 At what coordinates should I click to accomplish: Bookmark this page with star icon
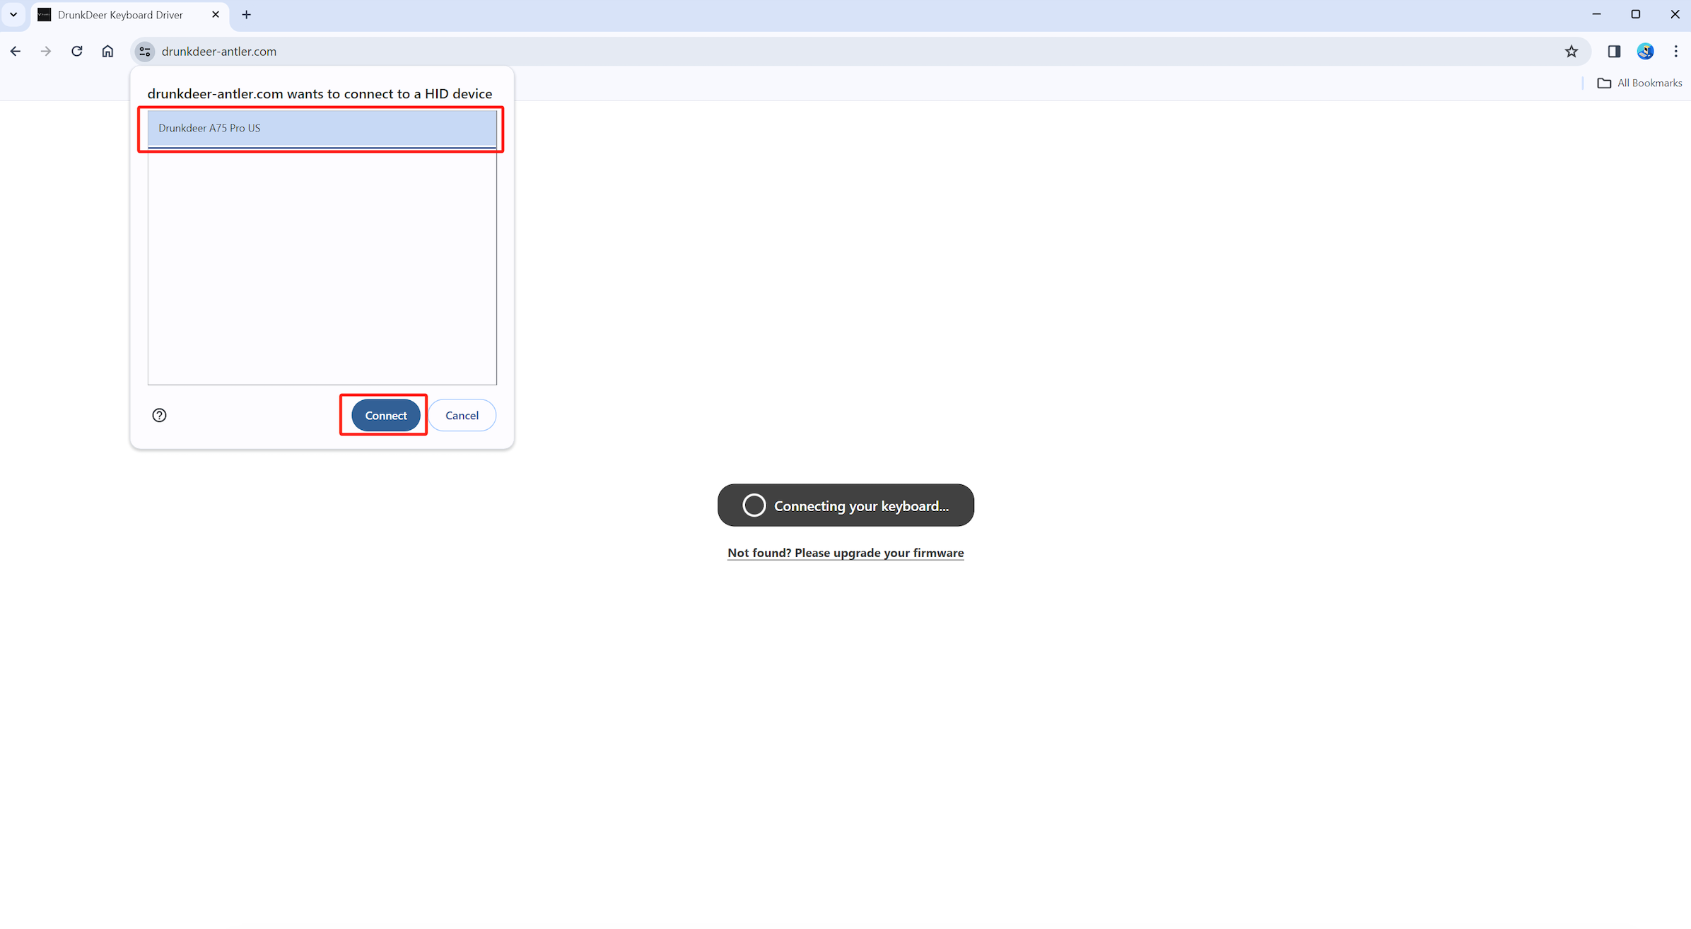(x=1571, y=51)
